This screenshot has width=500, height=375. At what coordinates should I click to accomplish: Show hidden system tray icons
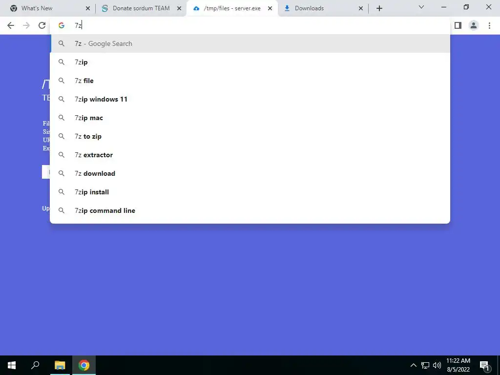pyautogui.click(x=413, y=365)
